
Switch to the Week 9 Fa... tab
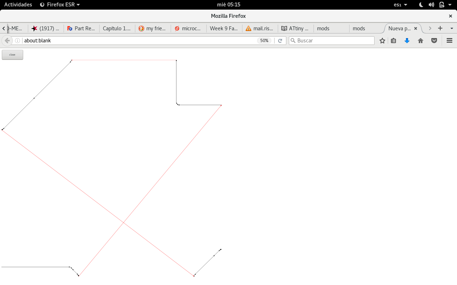224,28
